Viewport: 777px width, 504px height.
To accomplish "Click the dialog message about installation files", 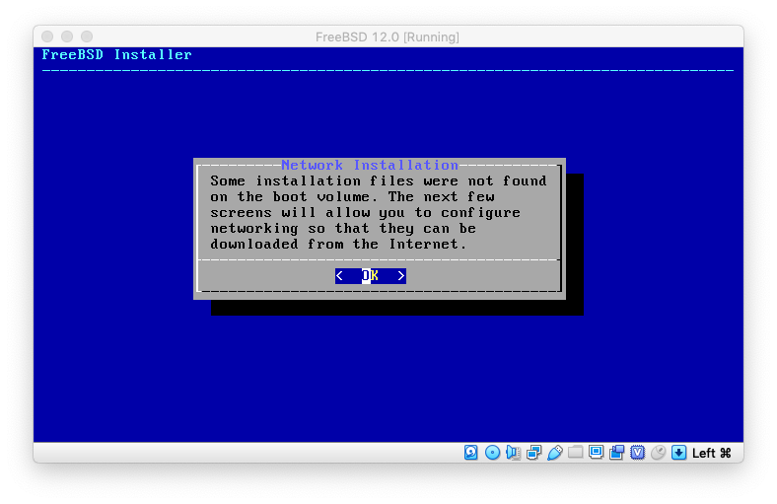I will [x=378, y=212].
